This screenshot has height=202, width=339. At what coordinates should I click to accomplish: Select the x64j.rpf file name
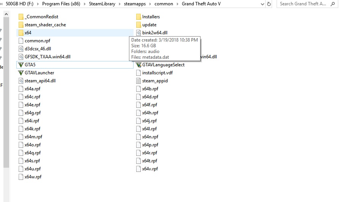coord(150,121)
